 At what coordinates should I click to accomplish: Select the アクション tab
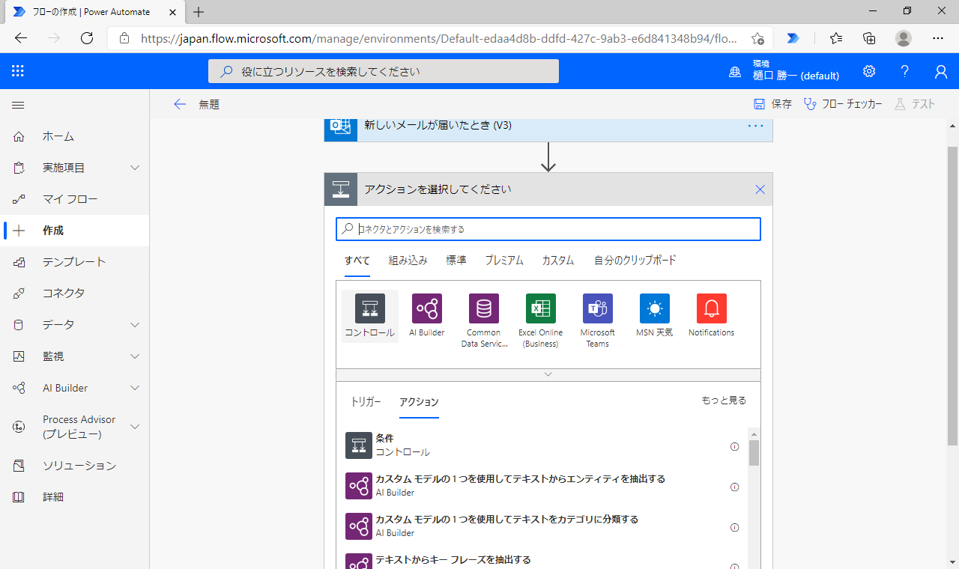(x=419, y=402)
